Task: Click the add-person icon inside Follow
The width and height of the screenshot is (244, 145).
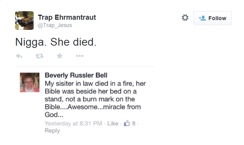Action: coord(202,18)
